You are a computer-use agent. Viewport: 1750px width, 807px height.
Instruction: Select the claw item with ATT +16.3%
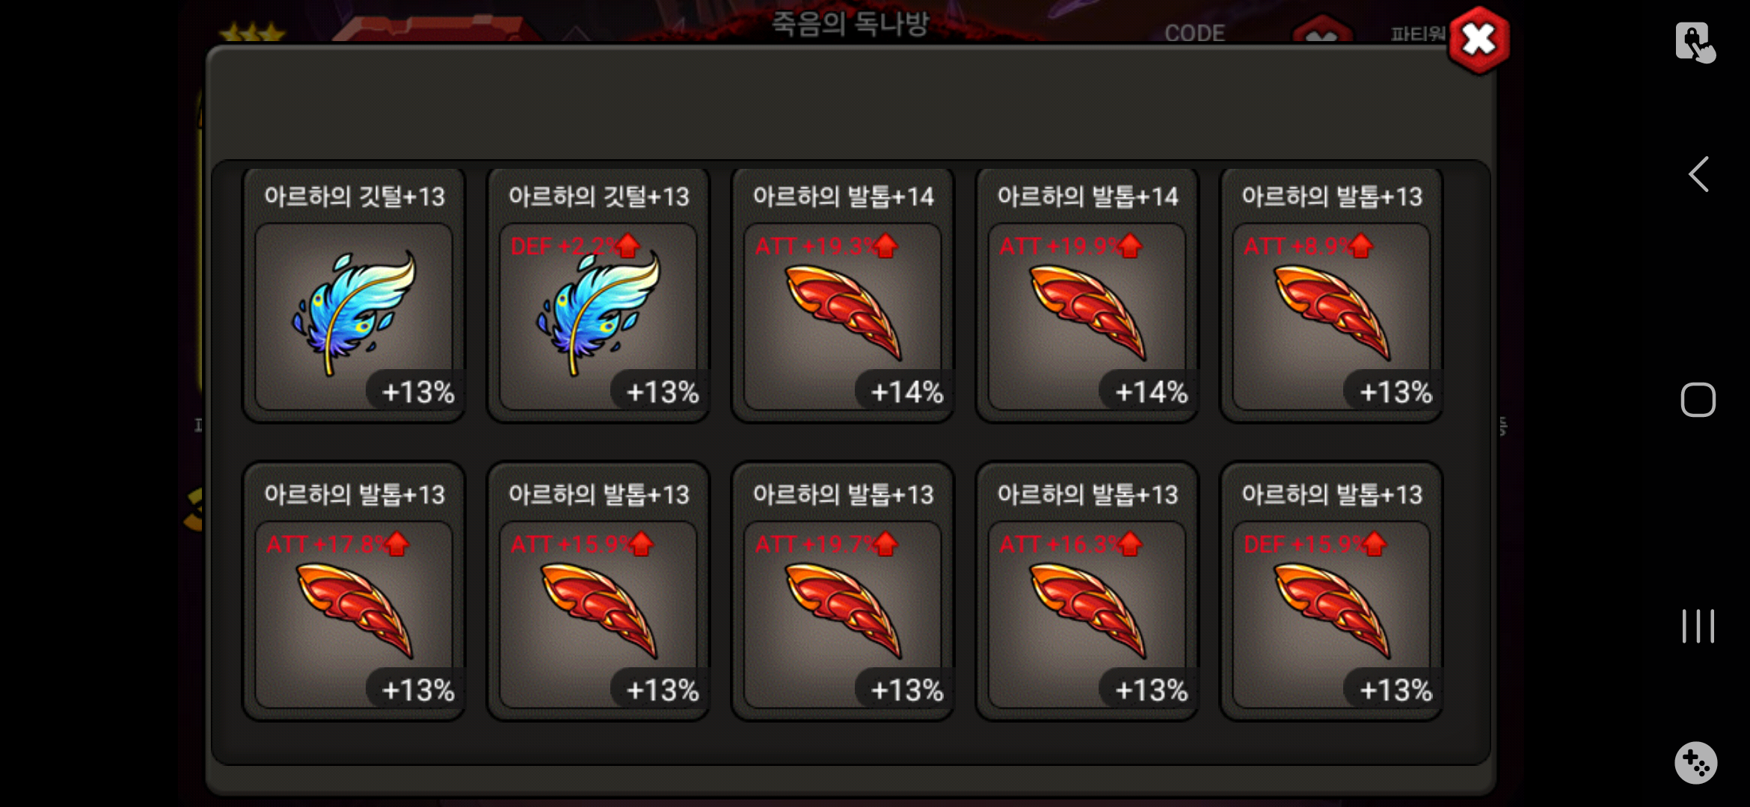1087,591
